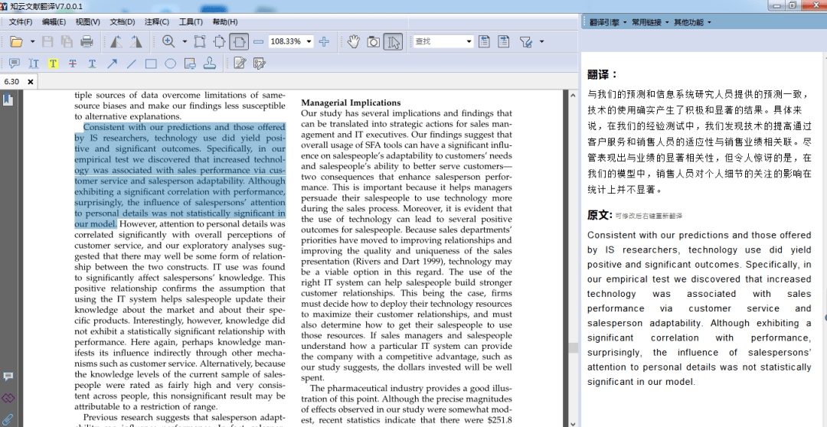Image resolution: width=827 pixels, height=427 pixels.
Task: Select the sticky note comment tool
Action: (15, 64)
